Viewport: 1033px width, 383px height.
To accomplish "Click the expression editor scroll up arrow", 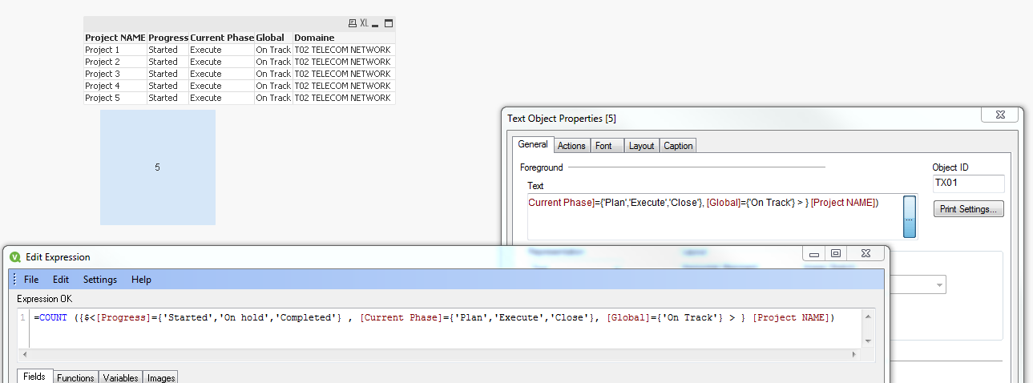I will click(868, 316).
